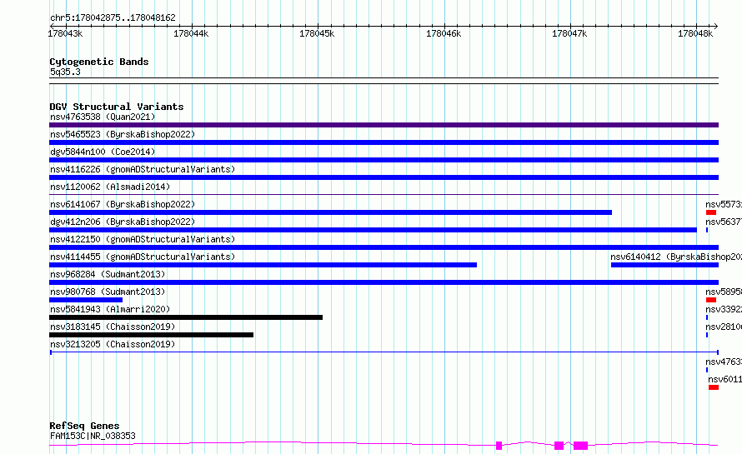Image resolution: width=742 pixels, height=454 pixels.
Task: Click the black nsv5841943 Almarri2020 bar
Action: pos(186,317)
